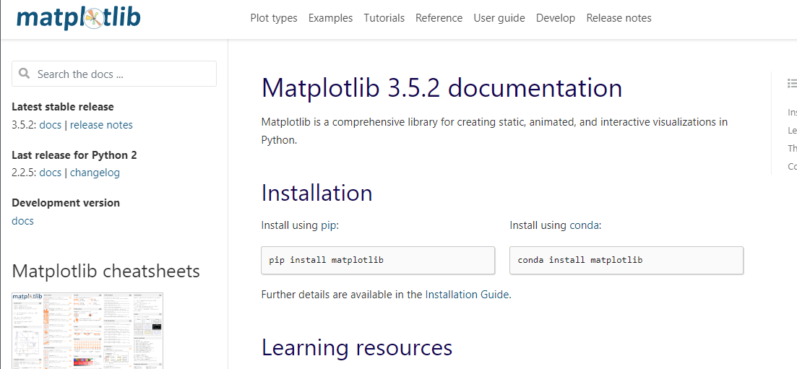The height and width of the screenshot is (369, 797).
Task: Go to the Develop page
Action: coord(556,18)
